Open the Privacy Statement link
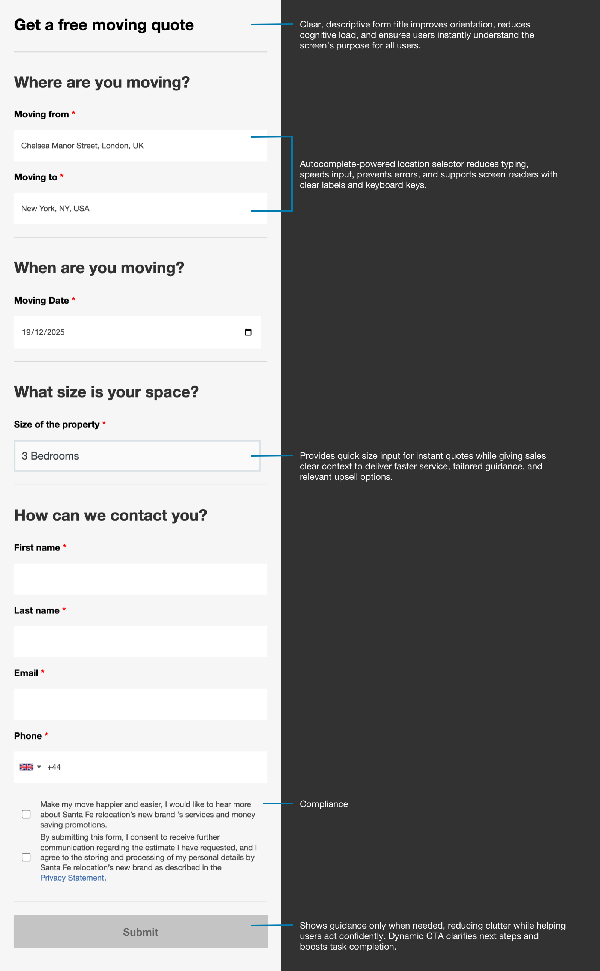This screenshot has width=600, height=971. tap(72, 878)
